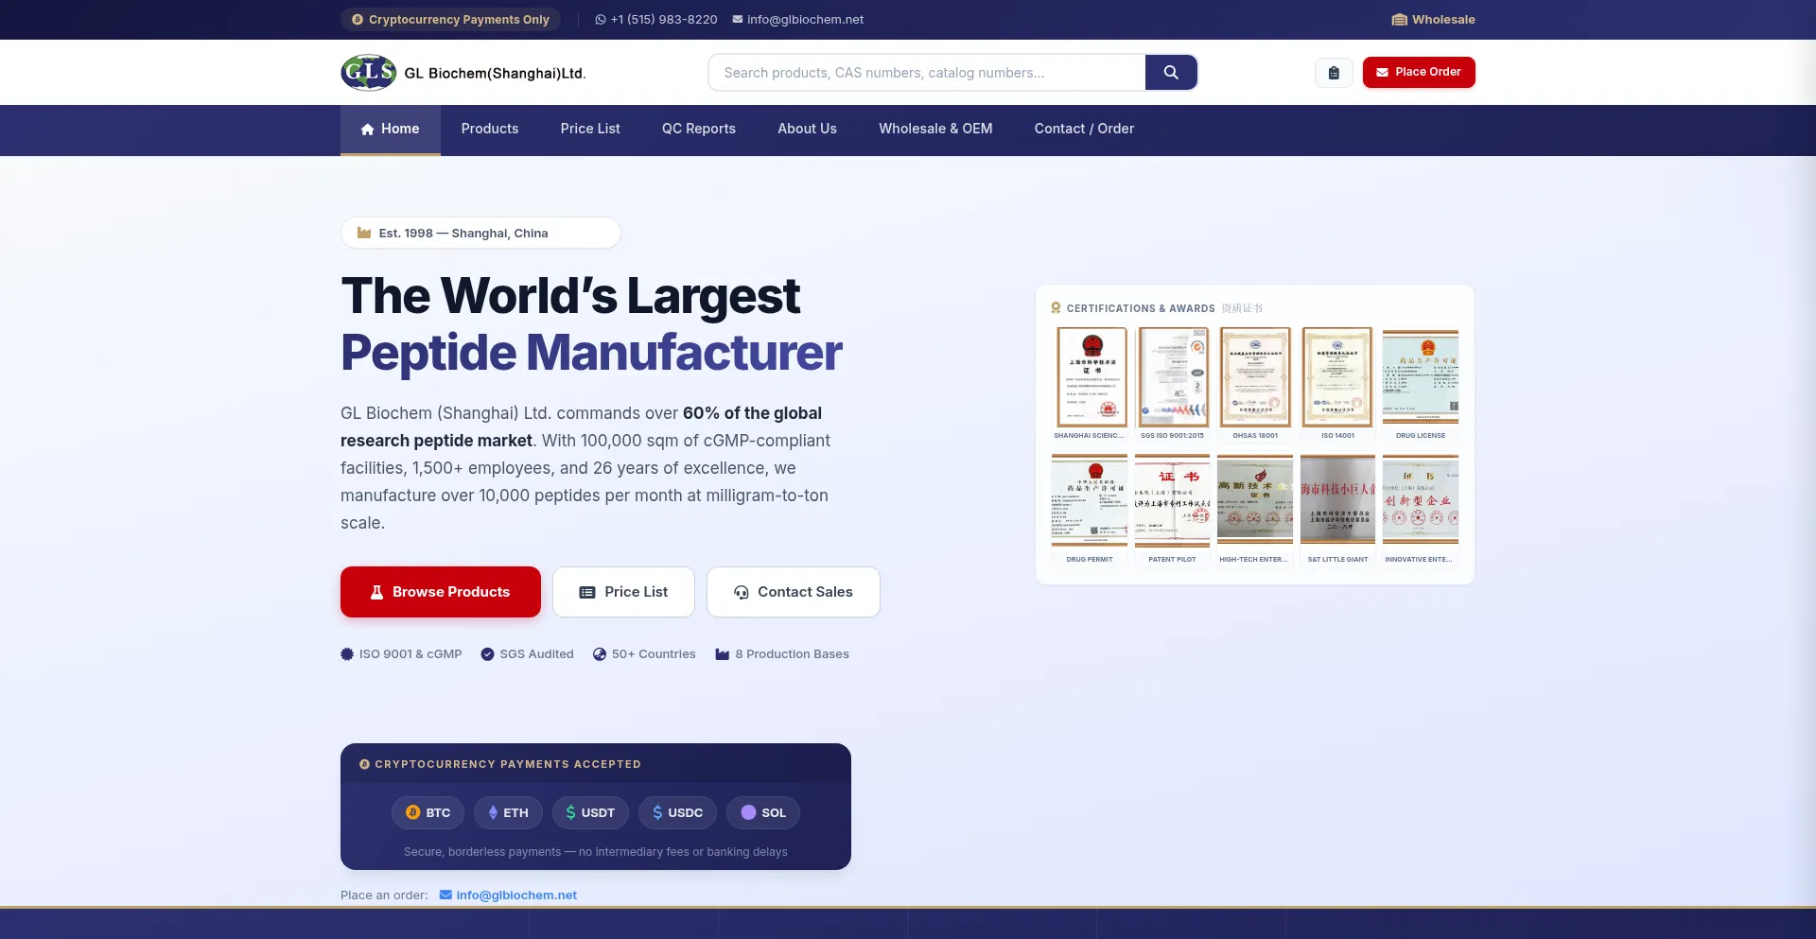Select the USDC payment chip
The image size is (1816, 939).
click(x=677, y=812)
